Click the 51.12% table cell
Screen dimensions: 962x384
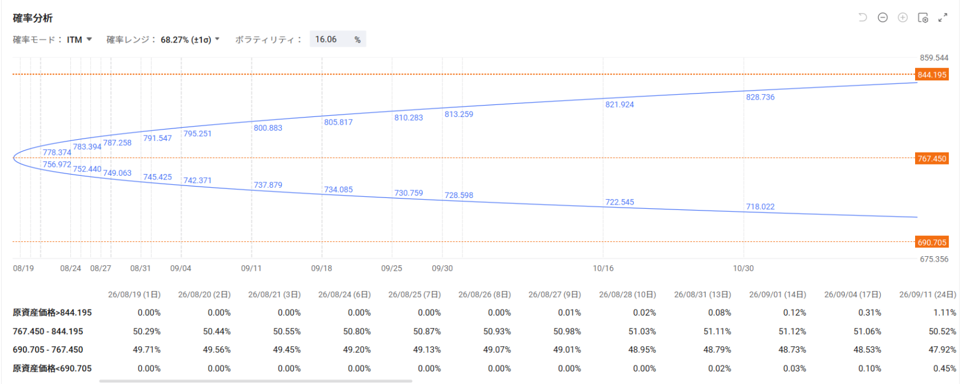[792, 331]
